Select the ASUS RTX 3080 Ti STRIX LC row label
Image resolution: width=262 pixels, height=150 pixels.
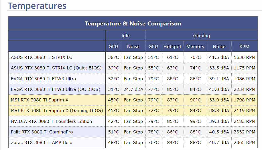pyautogui.click(x=42, y=57)
